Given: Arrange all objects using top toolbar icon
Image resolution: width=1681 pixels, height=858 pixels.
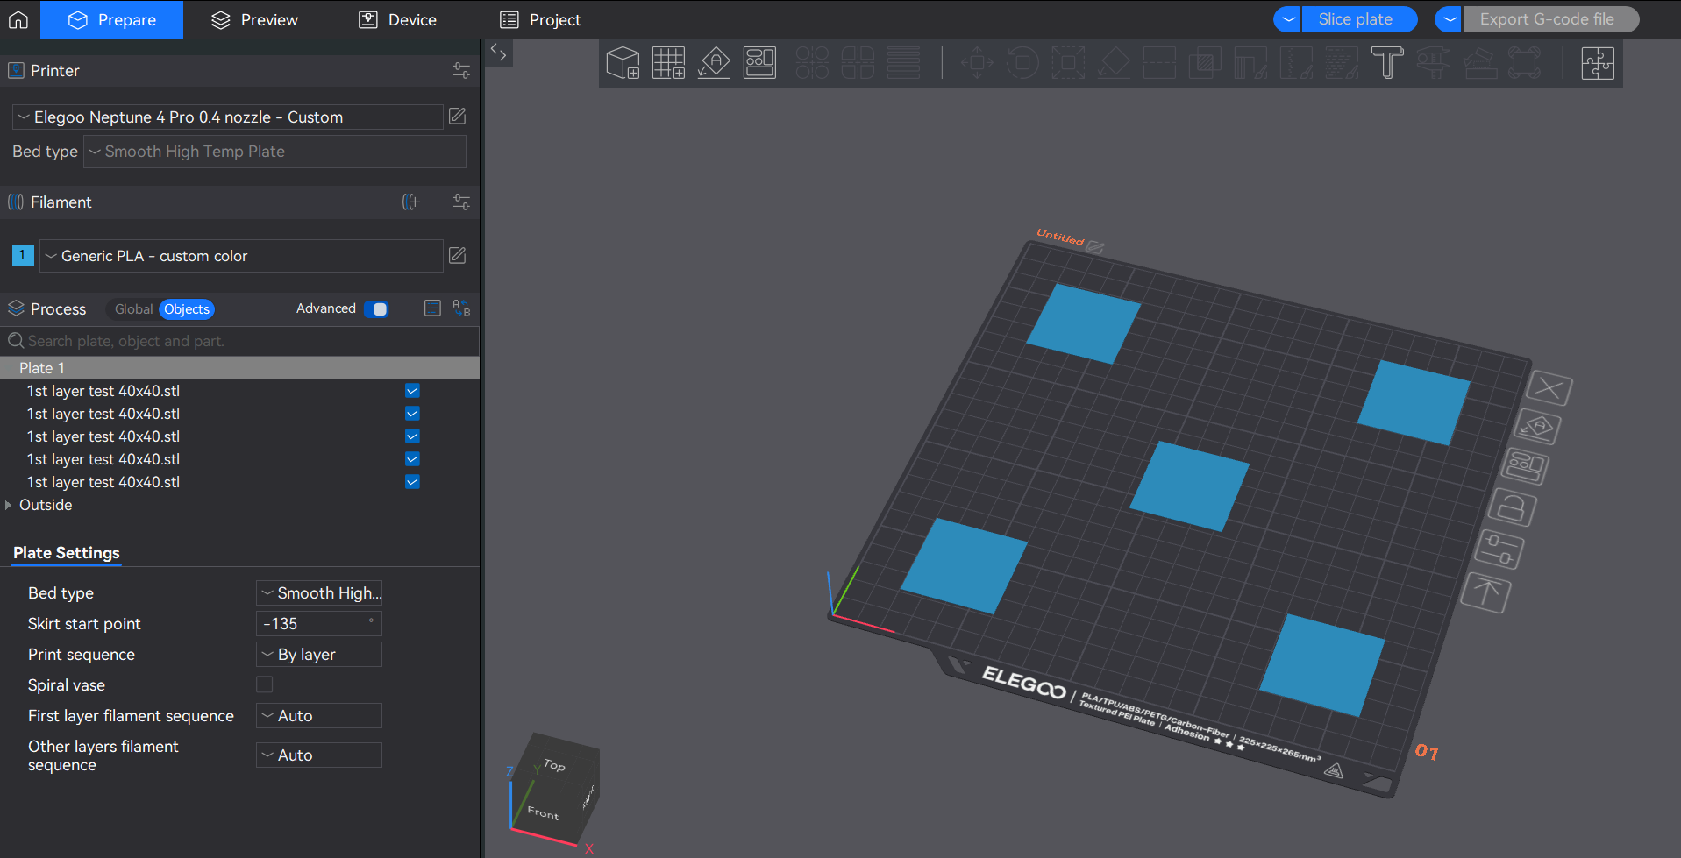Looking at the screenshot, I should [759, 63].
